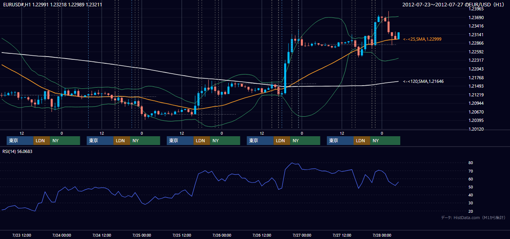Click price axis value 1.22592
Screen dimensions: 510x239
[476, 52]
